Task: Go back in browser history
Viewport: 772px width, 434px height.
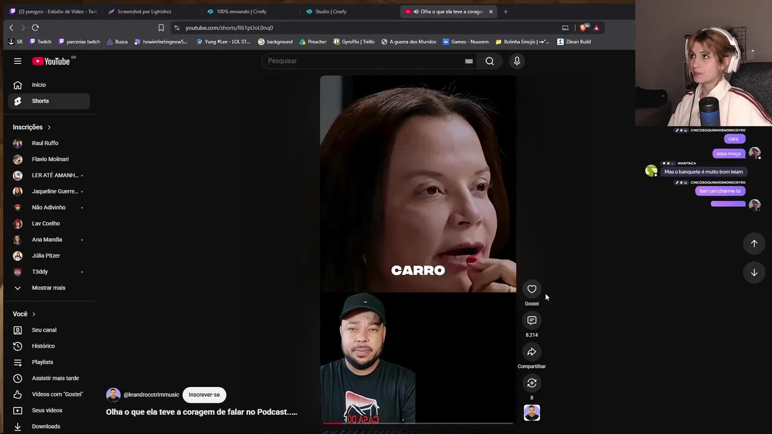Action: (x=11, y=28)
